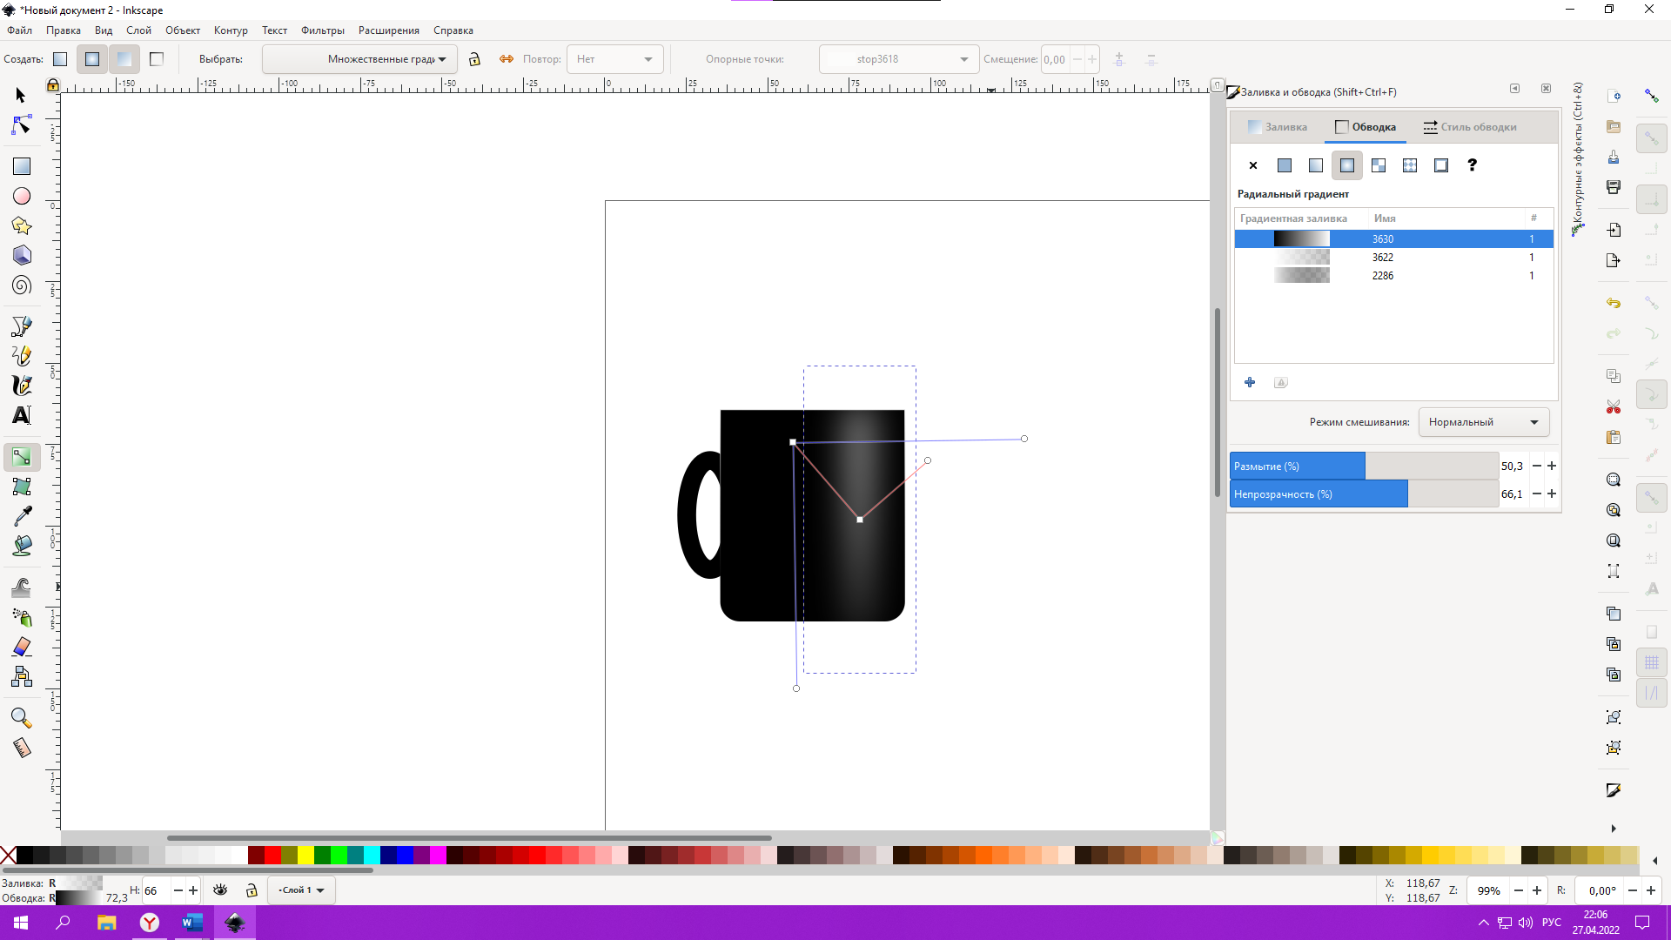Increase Размытие value with plus

pyautogui.click(x=1552, y=467)
